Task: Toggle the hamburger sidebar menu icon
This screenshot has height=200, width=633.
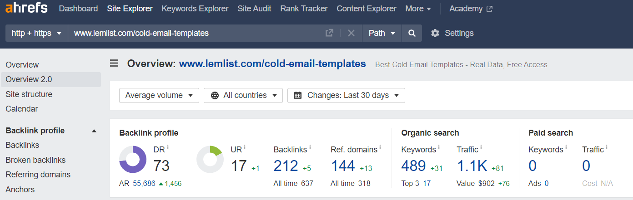Action: (114, 63)
